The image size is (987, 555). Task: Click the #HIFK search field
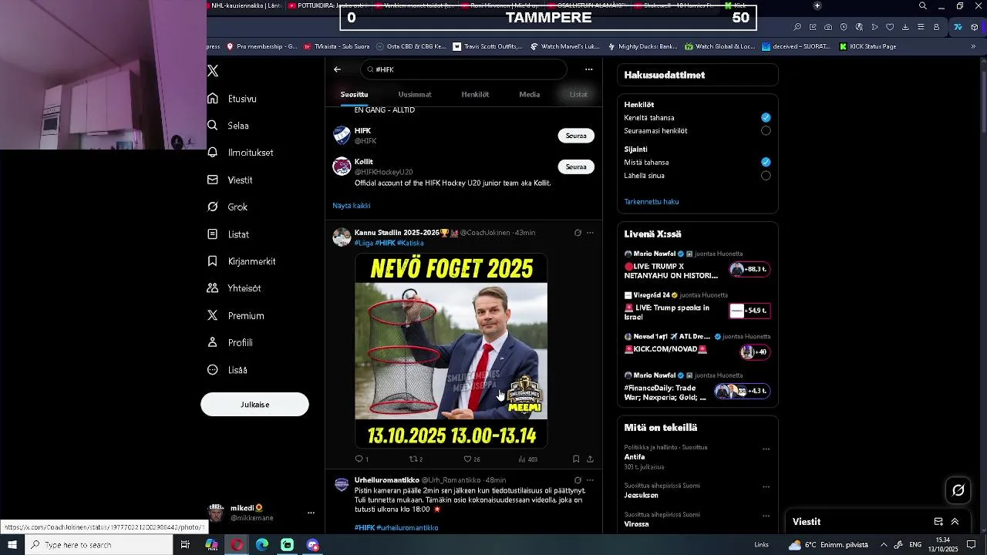click(463, 69)
